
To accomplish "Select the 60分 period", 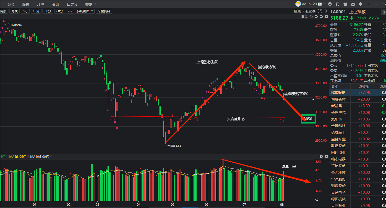I will (x=60, y=11).
